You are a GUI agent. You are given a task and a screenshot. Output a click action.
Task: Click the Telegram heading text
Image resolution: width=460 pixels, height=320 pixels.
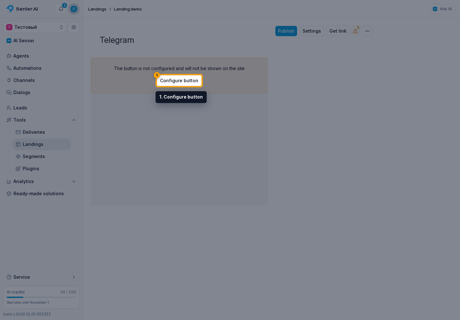[x=117, y=40]
